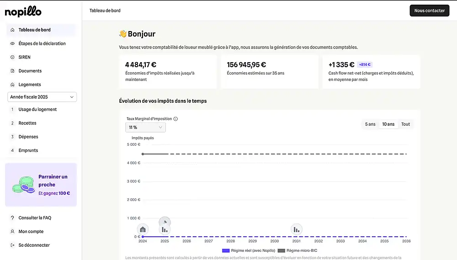Image resolution: width=457 pixels, height=260 pixels.
Task: Click the Régime réel line start point
Action: click(x=143, y=237)
